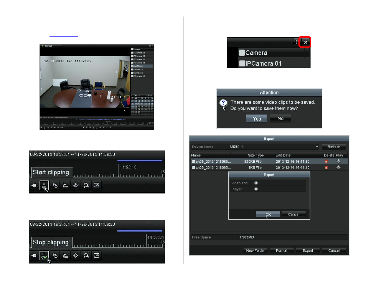
Task: Go to next month after Dec in calendar
Action: pyautogui.click(x=140, y=95)
